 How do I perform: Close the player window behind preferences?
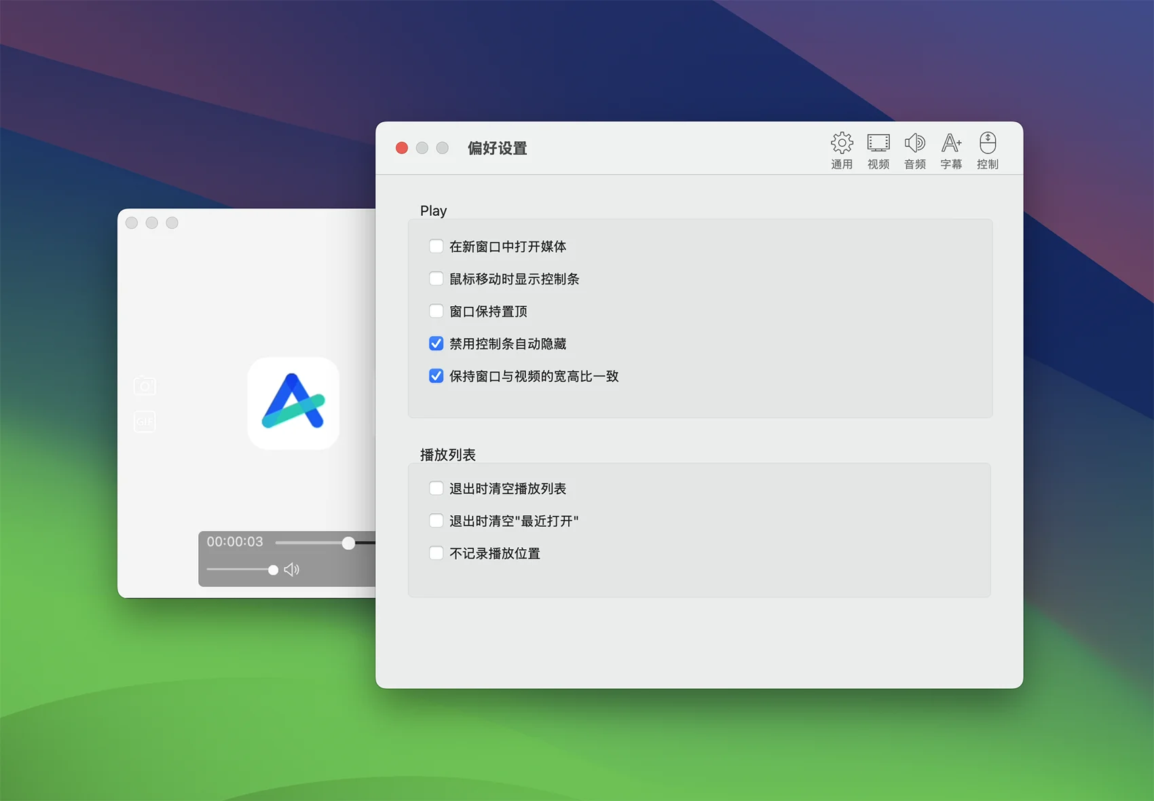[x=132, y=223]
